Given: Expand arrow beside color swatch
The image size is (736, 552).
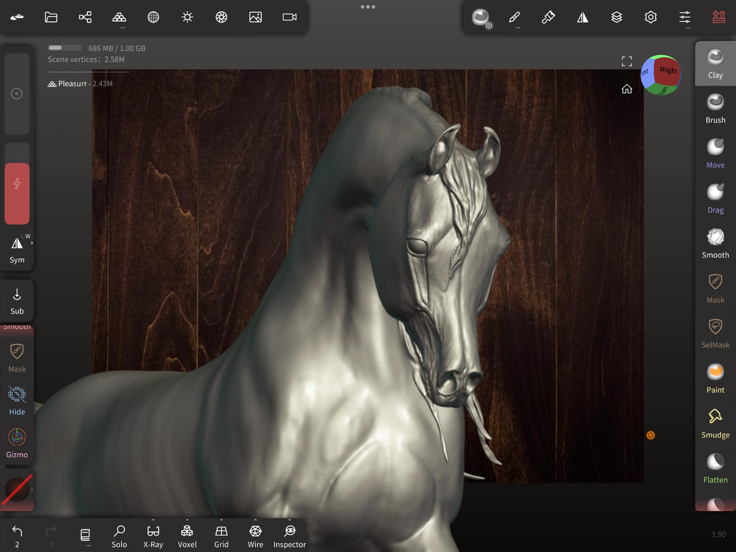Looking at the screenshot, I should [32, 489].
